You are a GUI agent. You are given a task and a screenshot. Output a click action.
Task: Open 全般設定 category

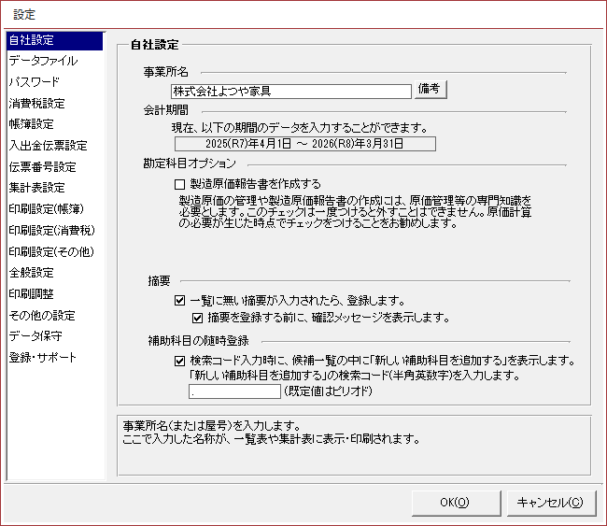(x=32, y=273)
